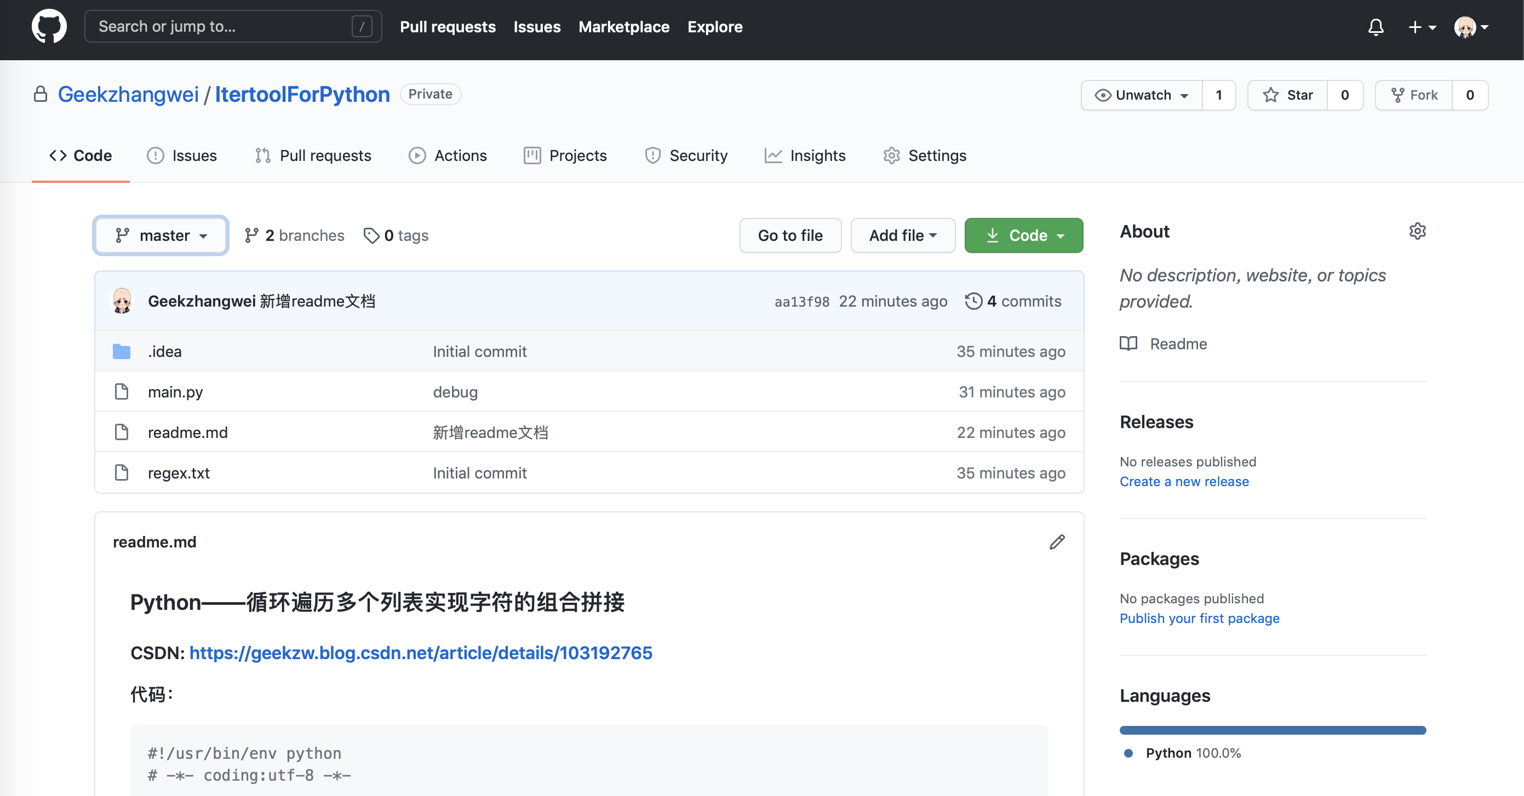Open the .idea folder icon
1524x796 pixels.
tap(122, 351)
